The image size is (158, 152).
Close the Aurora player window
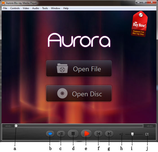click(152, 2)
